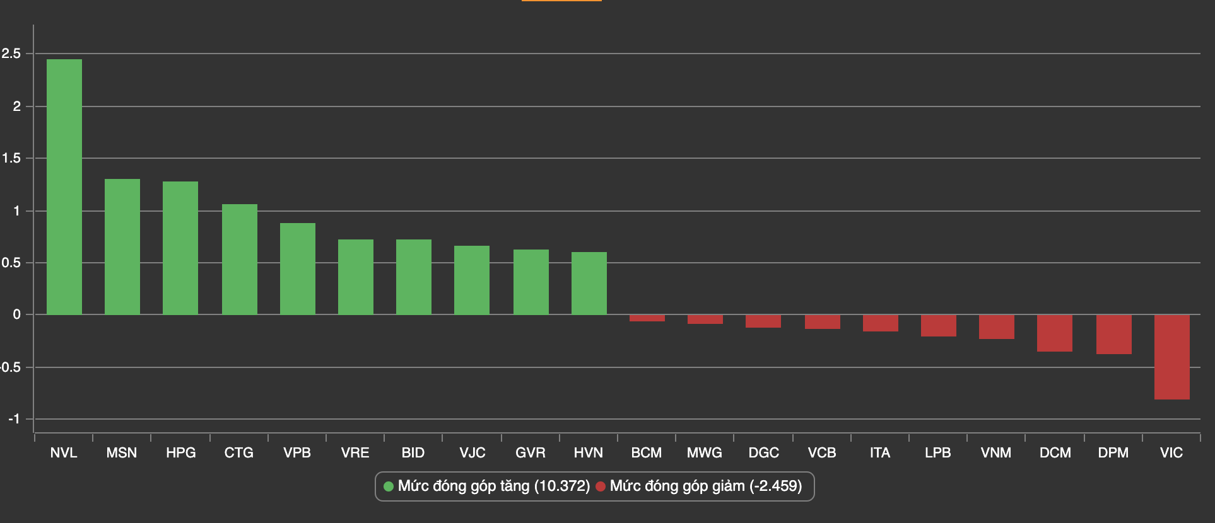Select the HVN green bar
1215x523 pixels.
(x=589, y=284)
